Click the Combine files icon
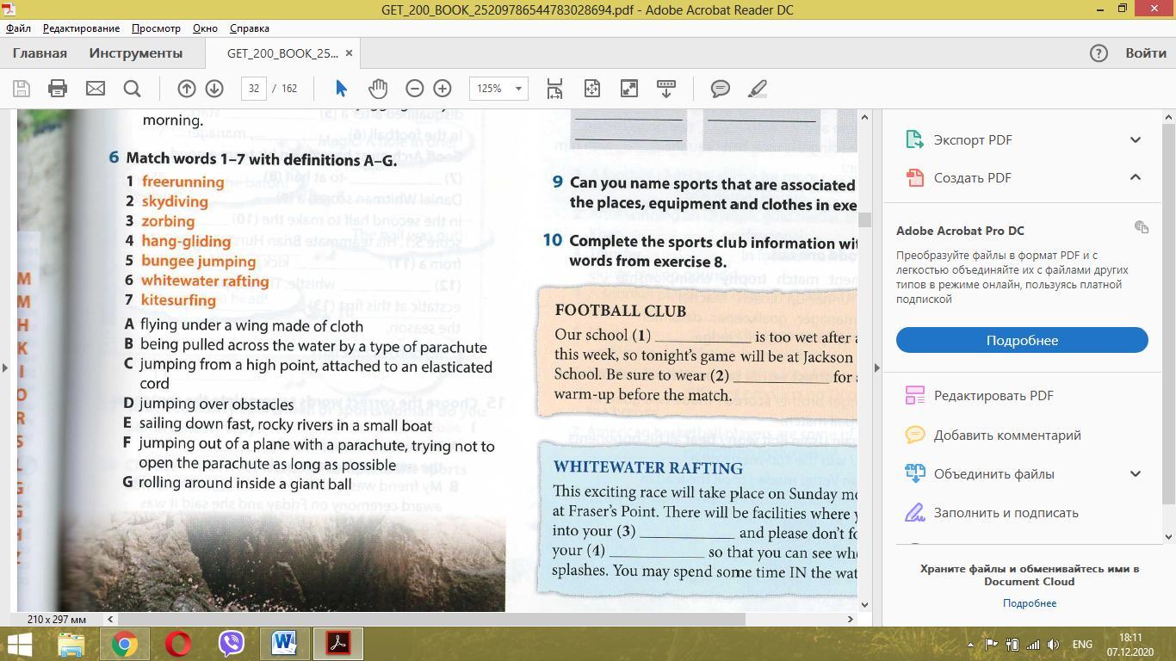The height and width of the screenshot is (661, 1176). pyautogui.click(x=914, y=473)
